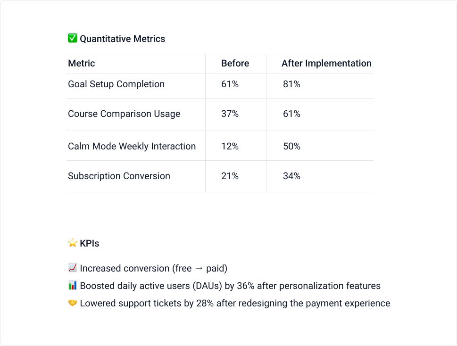This screenshot has width=457, height=346.
Task: Click the green checkmark emoji icon
Action: click(x=73, y=38)
